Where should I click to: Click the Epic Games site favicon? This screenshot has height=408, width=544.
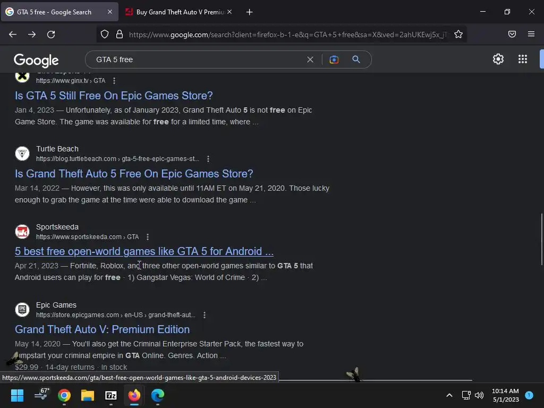(22, 310)
